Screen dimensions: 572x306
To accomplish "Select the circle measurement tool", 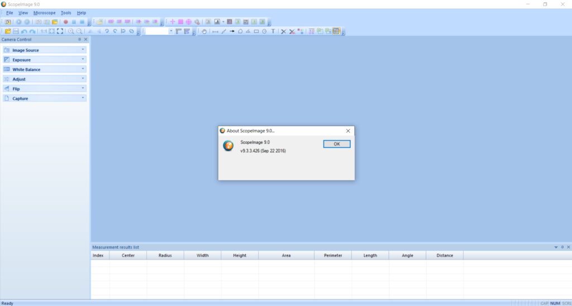I will (264, 31).
